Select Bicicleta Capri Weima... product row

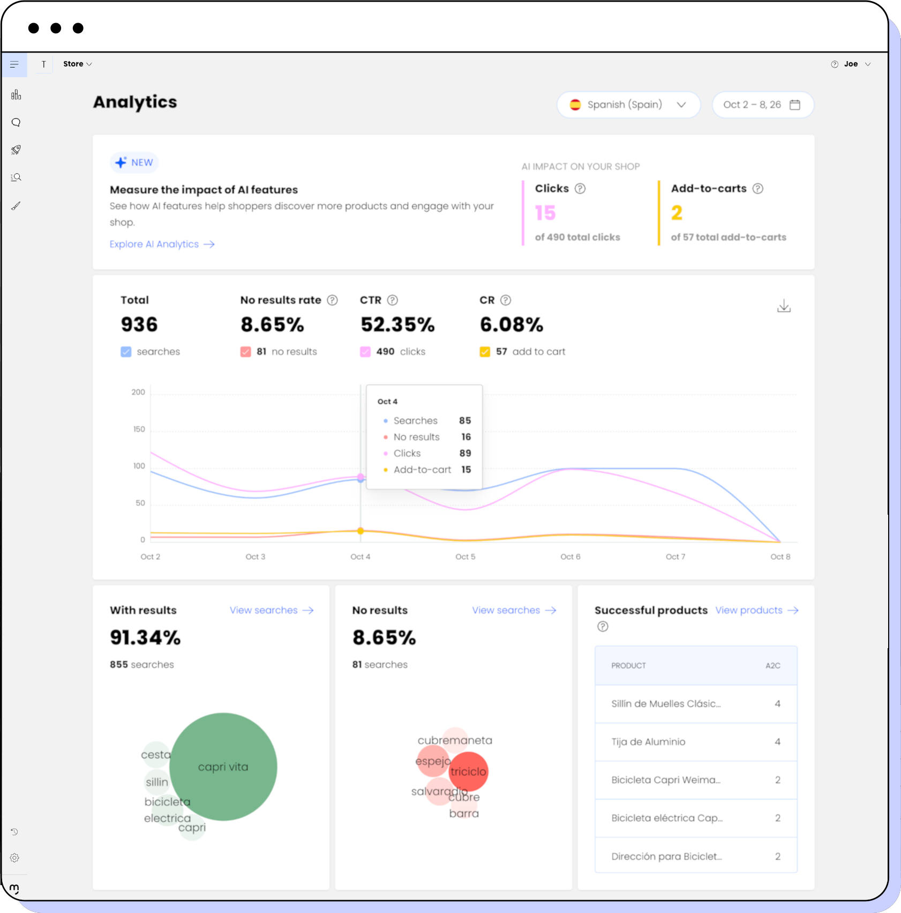(696, 780)
